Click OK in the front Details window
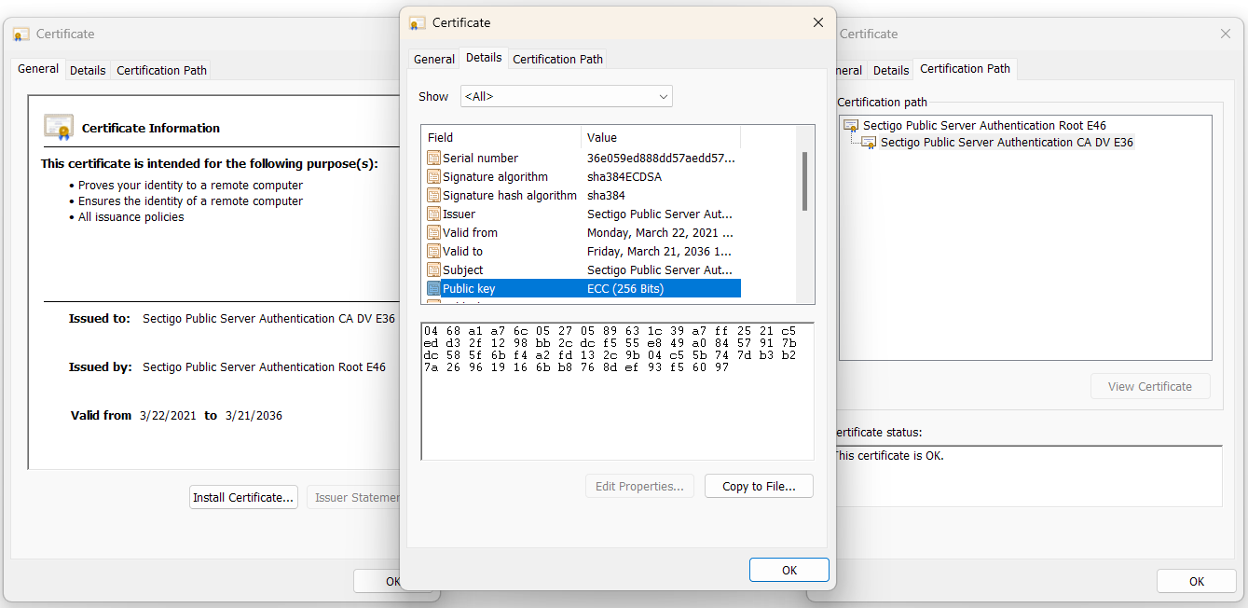The height and width of the screenshot is (608, 1248). [789, 570]
